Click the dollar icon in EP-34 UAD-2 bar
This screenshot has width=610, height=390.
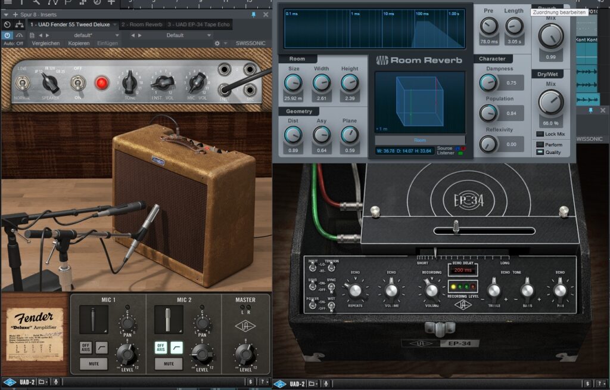pos(587,384)
